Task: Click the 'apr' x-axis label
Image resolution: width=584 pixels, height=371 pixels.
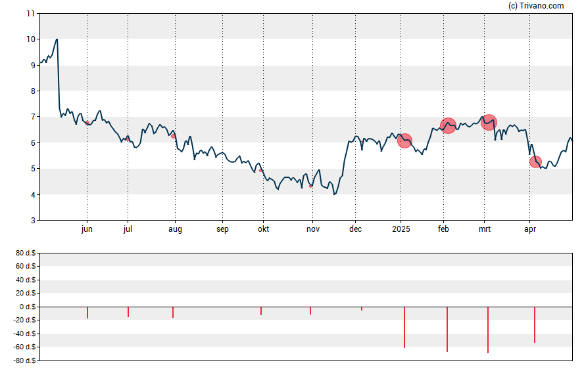Action: [530, 229]
